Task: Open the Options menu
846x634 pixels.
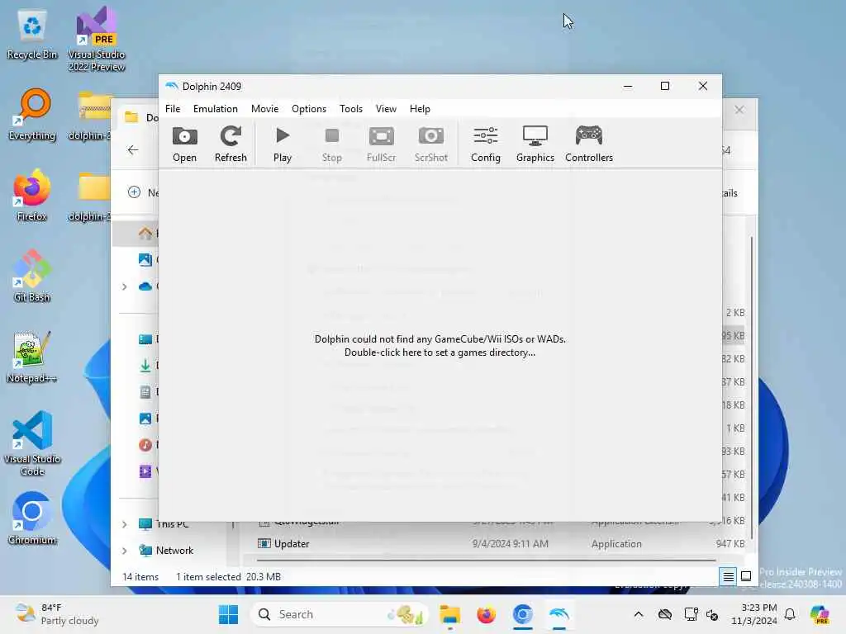Action: click(x=309, y=109)
